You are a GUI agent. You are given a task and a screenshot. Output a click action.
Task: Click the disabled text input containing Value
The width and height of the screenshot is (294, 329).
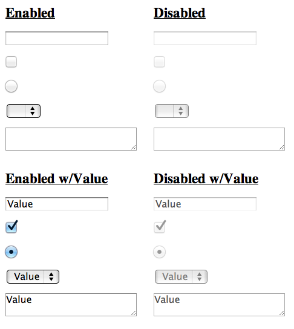pos(205,204)
